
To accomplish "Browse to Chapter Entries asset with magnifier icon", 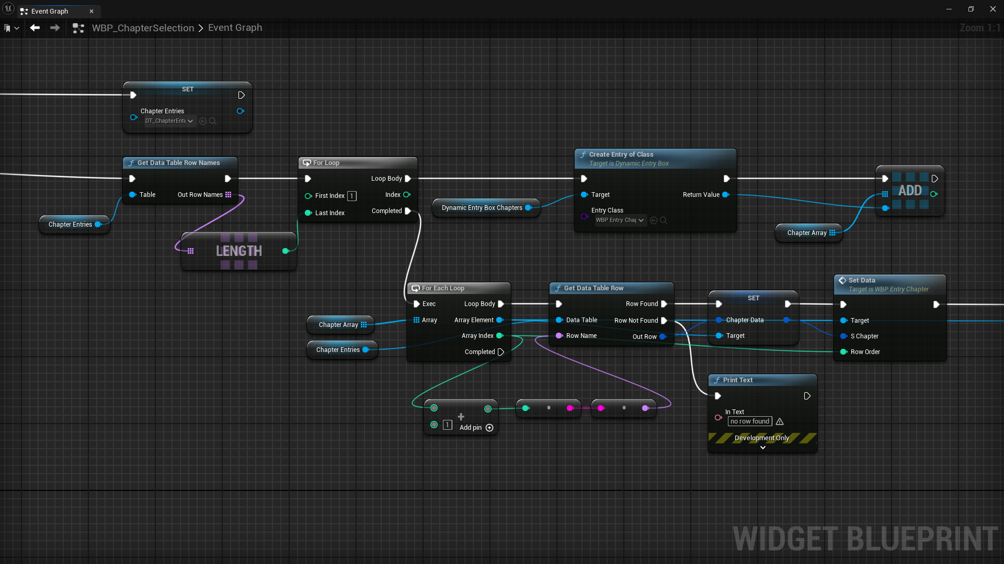I will click(x=213, y=121).
